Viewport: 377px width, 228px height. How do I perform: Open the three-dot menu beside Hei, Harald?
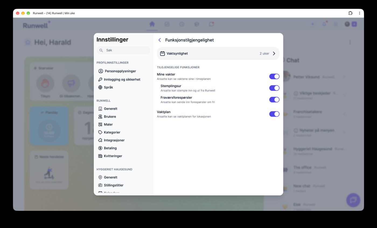350,42
